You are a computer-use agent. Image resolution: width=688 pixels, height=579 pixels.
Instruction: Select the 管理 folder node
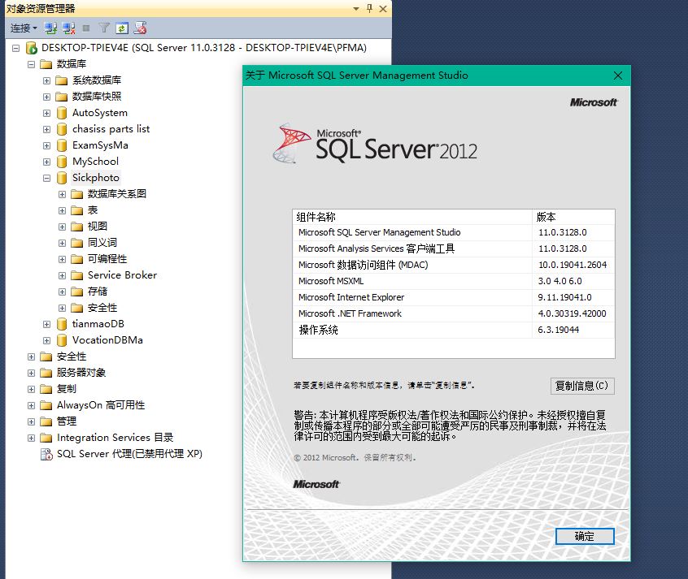coord(67,421)
